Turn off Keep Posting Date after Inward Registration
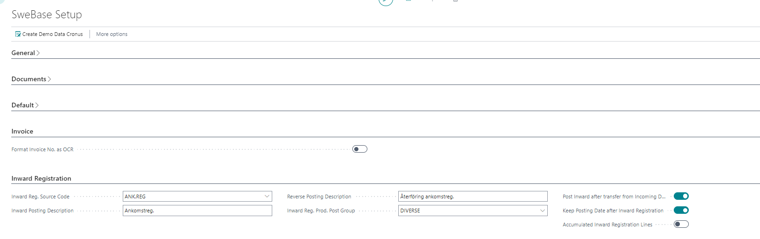The width and height of the screenshot is (760, 239). tap(681, 210)
